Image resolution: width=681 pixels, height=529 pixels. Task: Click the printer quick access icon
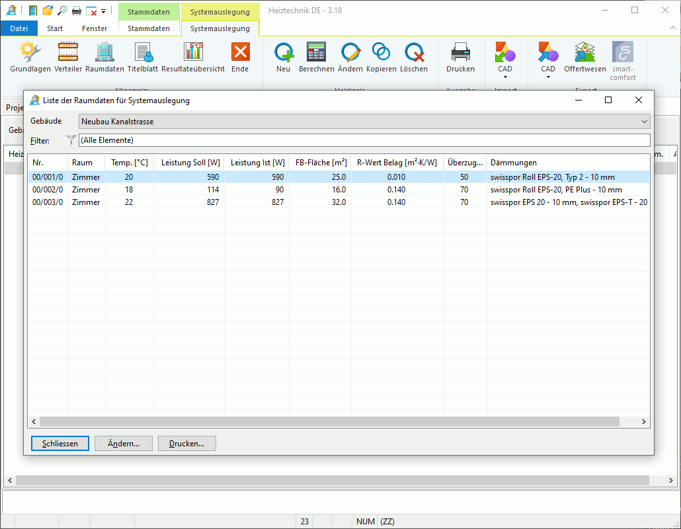77,11
